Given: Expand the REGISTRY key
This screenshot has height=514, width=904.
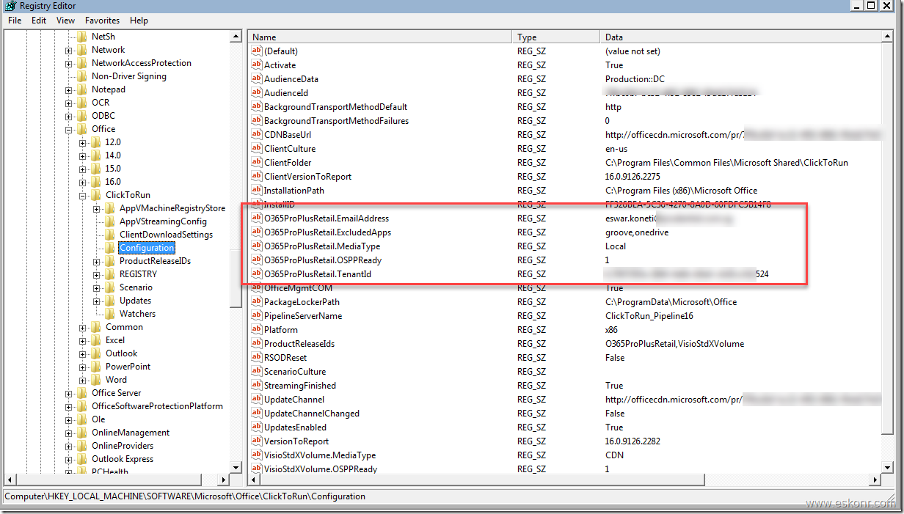Looking at the screenshot, I should point(96,274).
